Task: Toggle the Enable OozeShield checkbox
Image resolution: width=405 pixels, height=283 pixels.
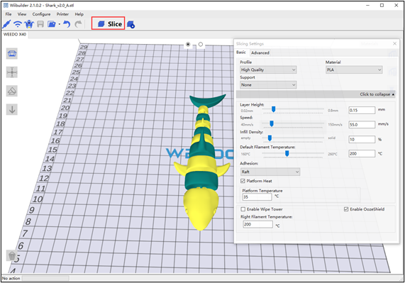Action: 346,209
